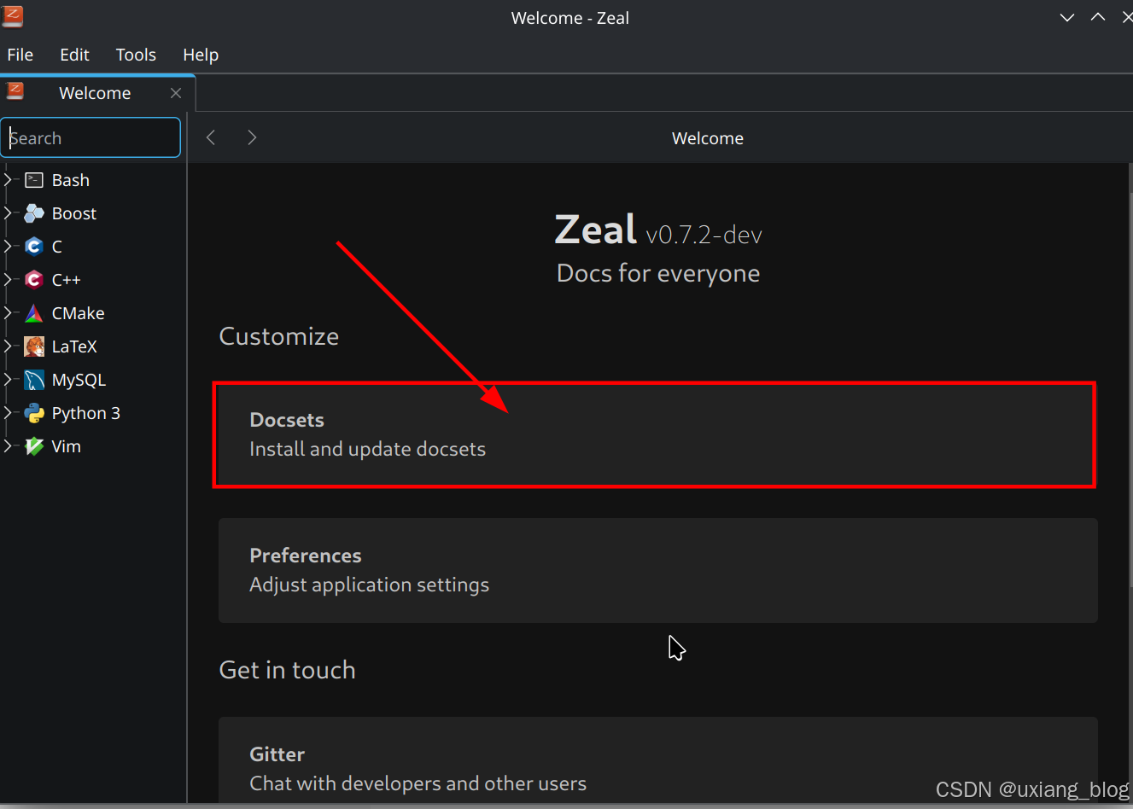1133x809 pixels.
Task: Click the Python 3 snake icon
Action: pyautogui.click(x=34, y=413)
